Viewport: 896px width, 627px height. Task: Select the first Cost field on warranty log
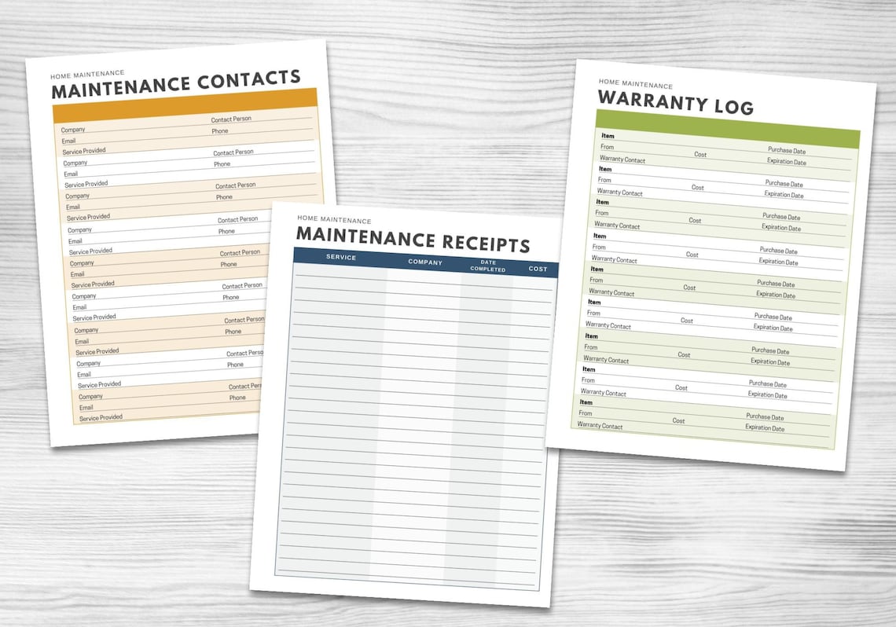pyautogui.click(x=699, y=155)
